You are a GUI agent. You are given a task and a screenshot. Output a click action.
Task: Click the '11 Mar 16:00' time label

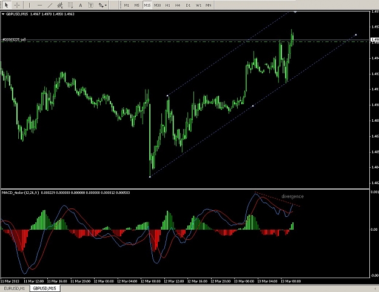[x=57, y=281]
